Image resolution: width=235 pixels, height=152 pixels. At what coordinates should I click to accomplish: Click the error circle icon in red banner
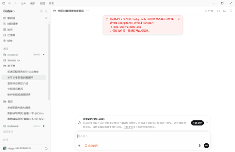point(107,19)
